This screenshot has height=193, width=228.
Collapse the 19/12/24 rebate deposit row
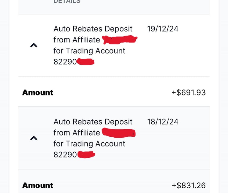[34, 46]
